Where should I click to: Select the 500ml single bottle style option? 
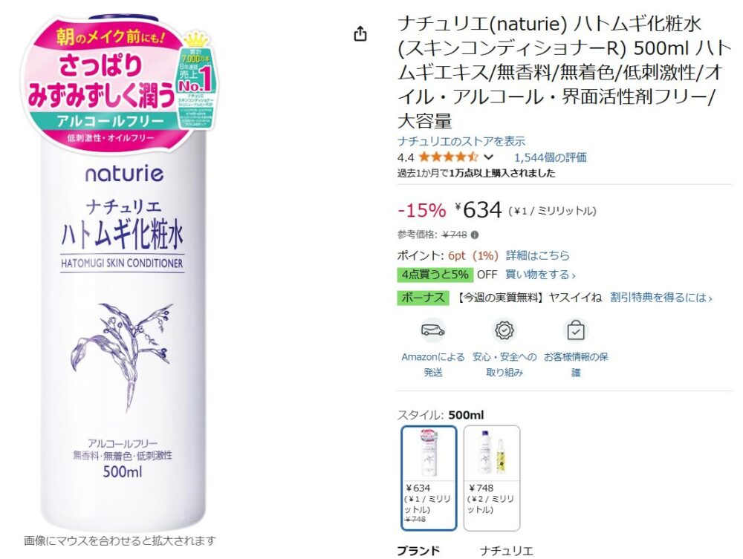tap(429, 478)
